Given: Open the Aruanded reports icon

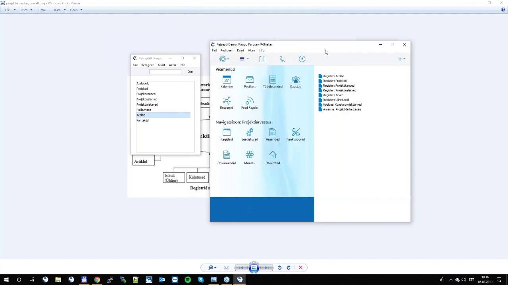Looking at the screenshot, I should coord(273,132).
